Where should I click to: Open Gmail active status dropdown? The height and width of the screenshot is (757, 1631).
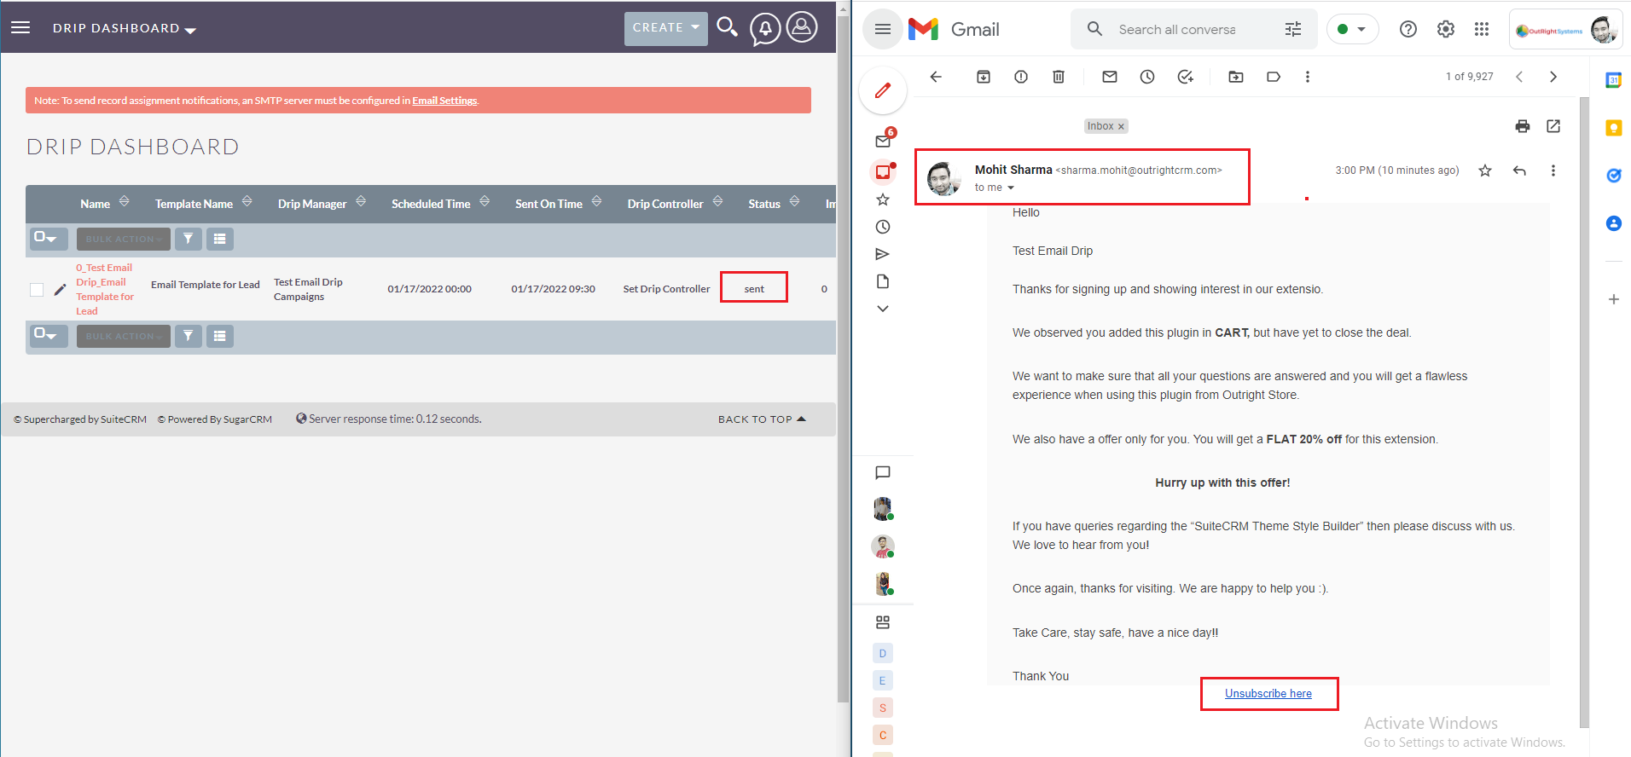click(x=1353, y=29)
